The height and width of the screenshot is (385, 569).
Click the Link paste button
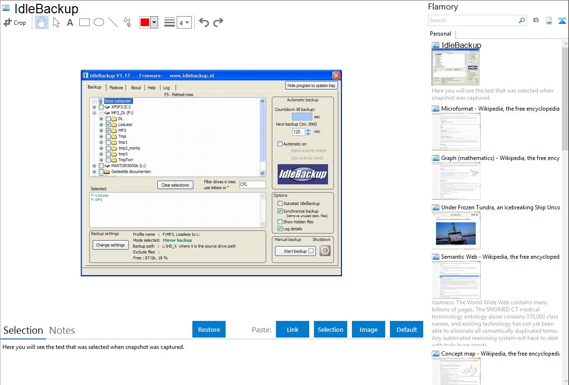coord(293,329)
